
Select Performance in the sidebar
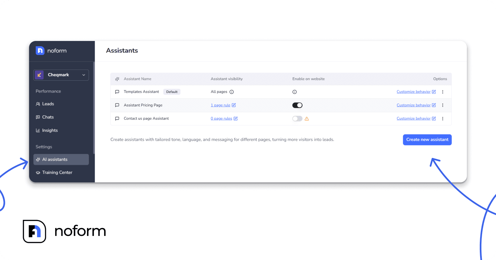pos(48,91)
